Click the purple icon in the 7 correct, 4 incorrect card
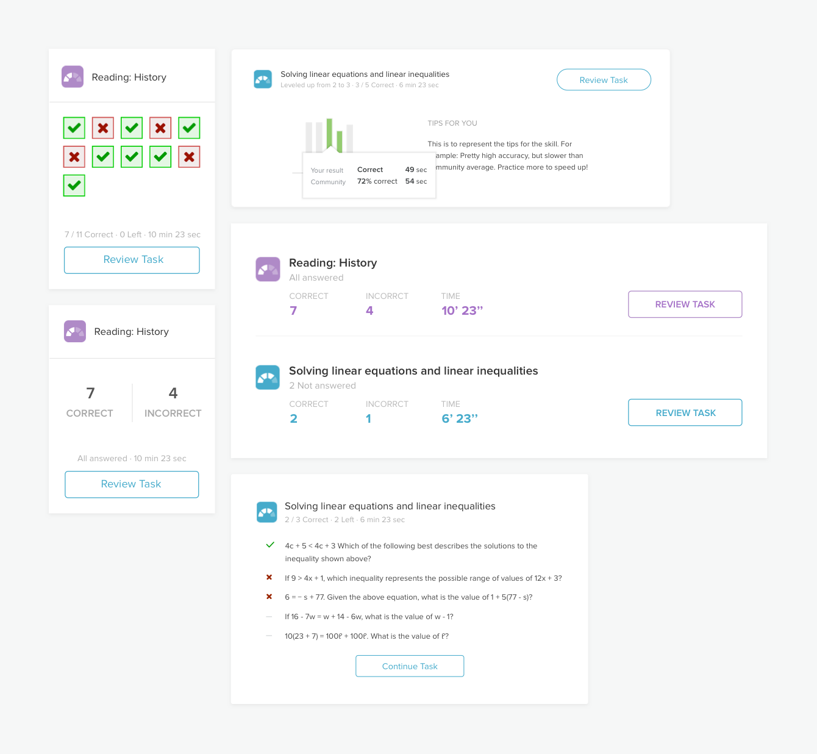 (x=75, y=331)
